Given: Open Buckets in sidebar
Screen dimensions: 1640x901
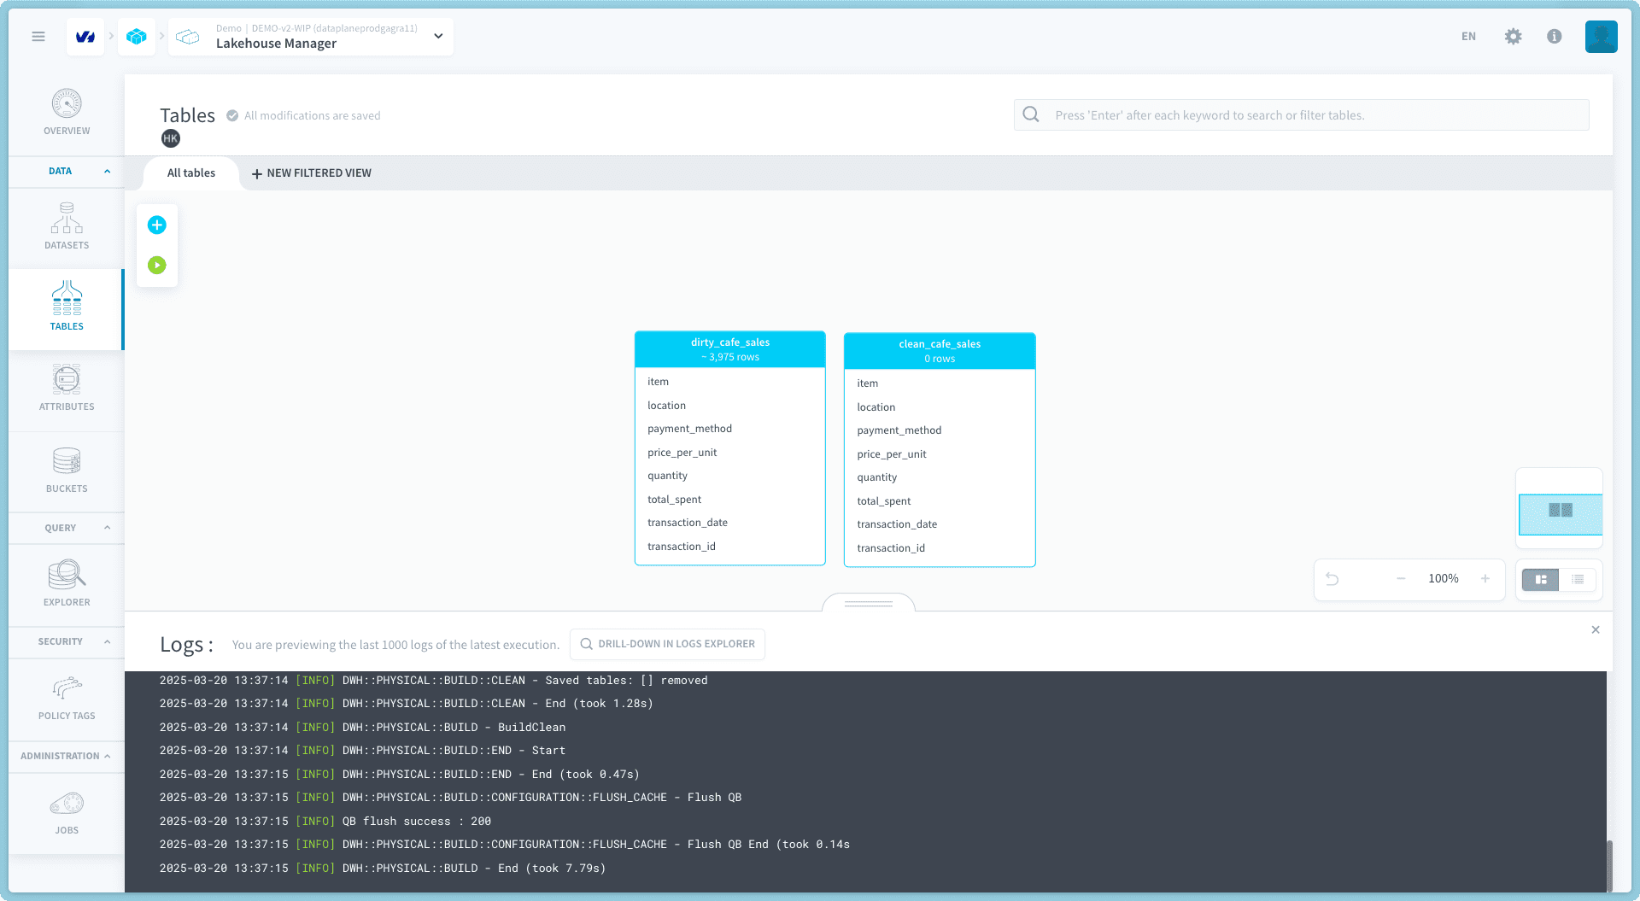Looking at the screenshot, I should [67, 470].
